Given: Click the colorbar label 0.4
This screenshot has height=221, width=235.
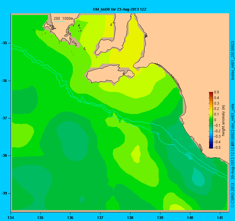Looking at the screenshot, I should click(x=216, y=98).
